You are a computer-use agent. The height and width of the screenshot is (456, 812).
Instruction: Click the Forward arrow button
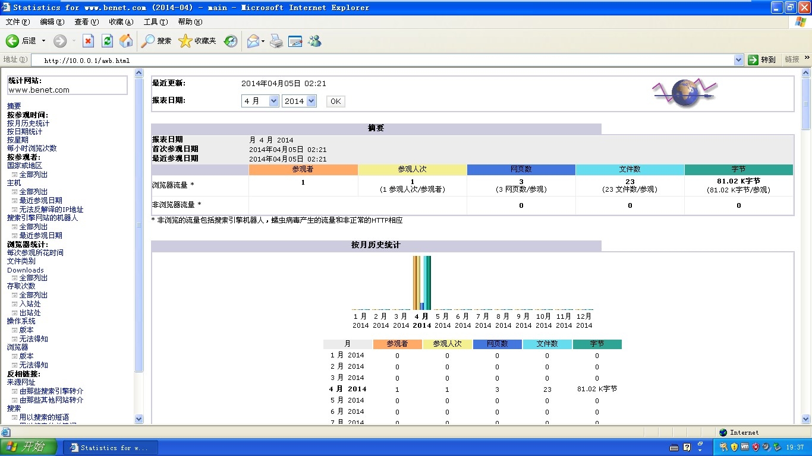point(60,41)
